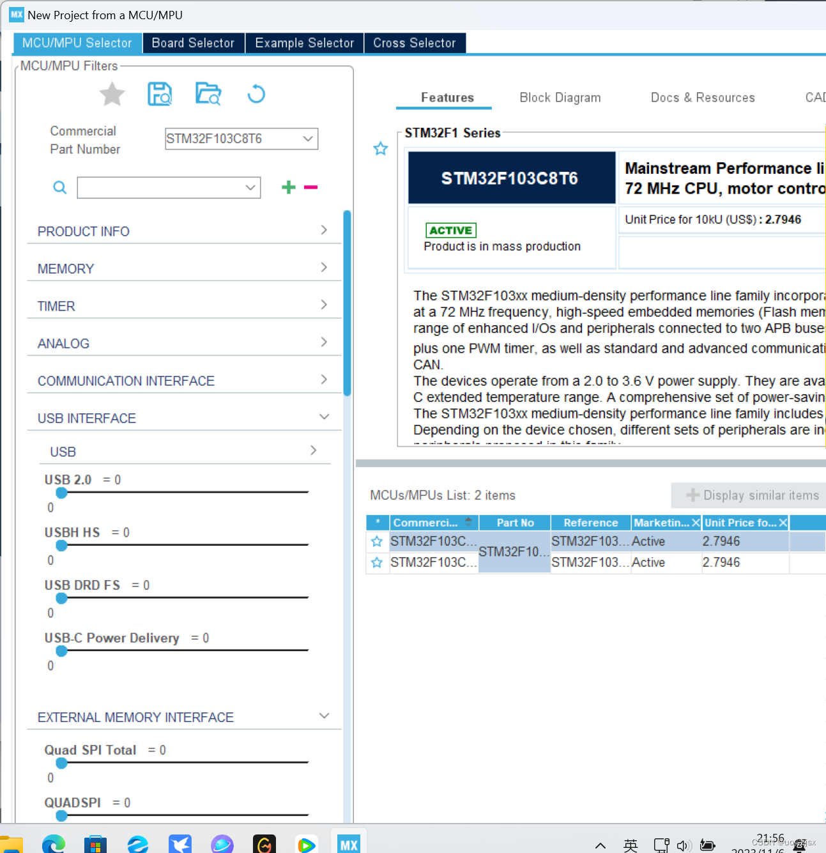The image size is (826, 853).
Task: Click the highlighted first row's Active status cell
Action: pos(666,542)
